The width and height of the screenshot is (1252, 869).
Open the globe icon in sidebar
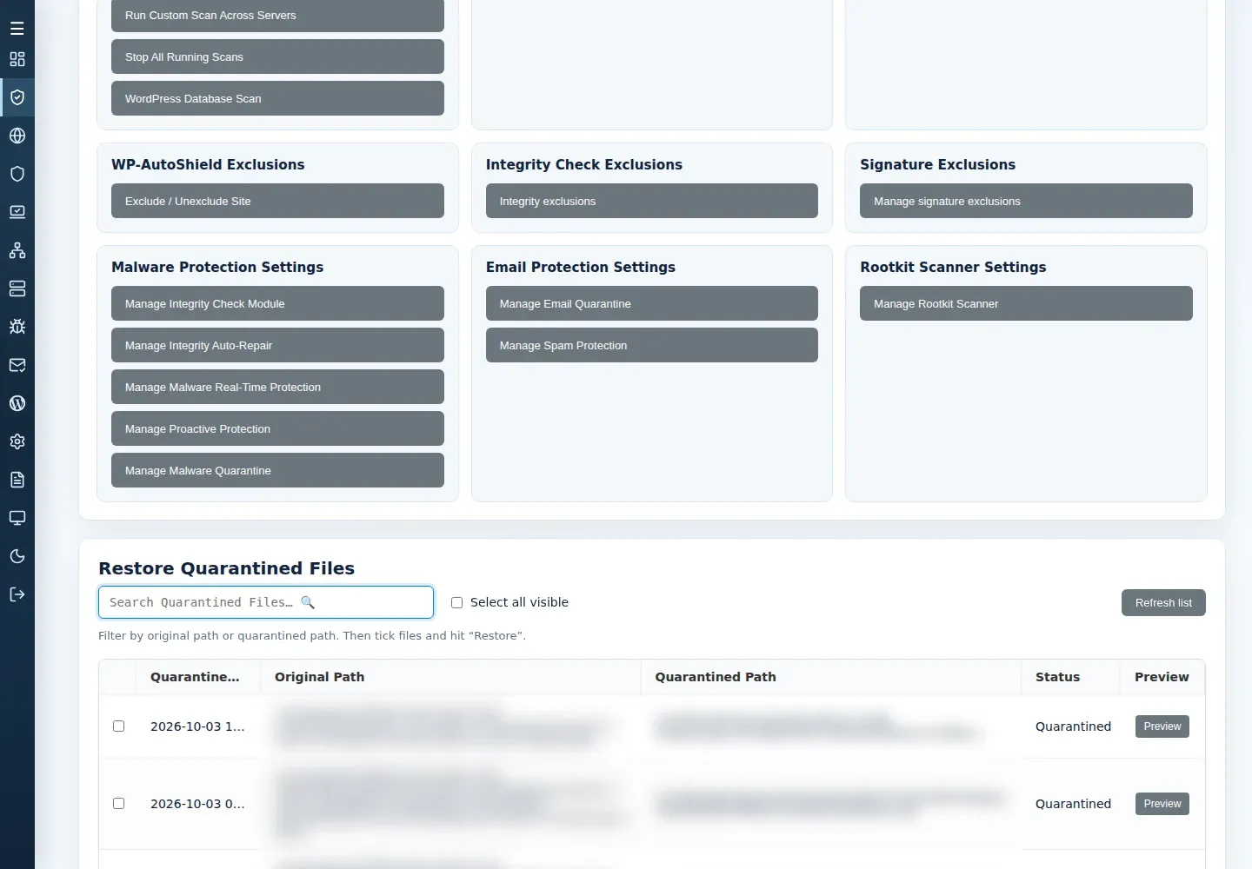17,136
